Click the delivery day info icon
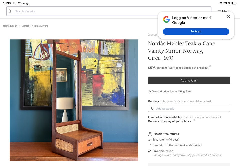 (194, 120)
